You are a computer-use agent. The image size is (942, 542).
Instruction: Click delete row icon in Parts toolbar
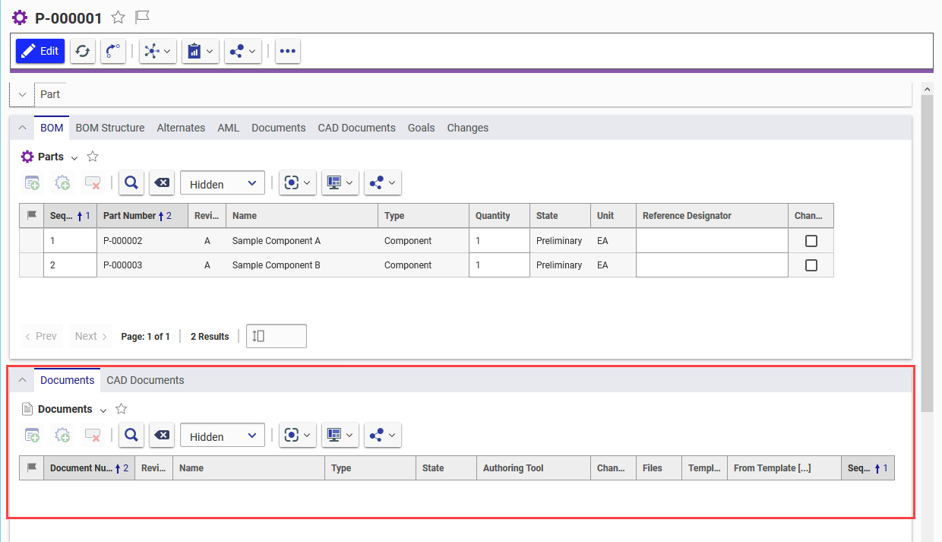click(93, 182)
